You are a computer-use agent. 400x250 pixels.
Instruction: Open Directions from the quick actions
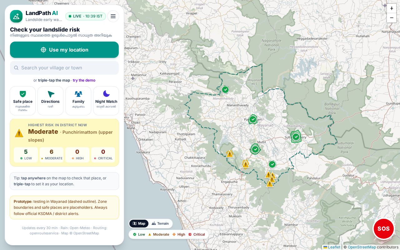click(x=50, y=101)
